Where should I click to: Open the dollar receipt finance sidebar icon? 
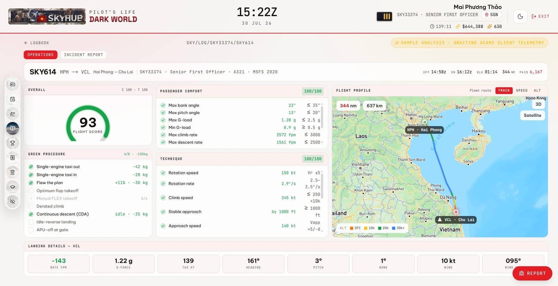coord(13,158)
